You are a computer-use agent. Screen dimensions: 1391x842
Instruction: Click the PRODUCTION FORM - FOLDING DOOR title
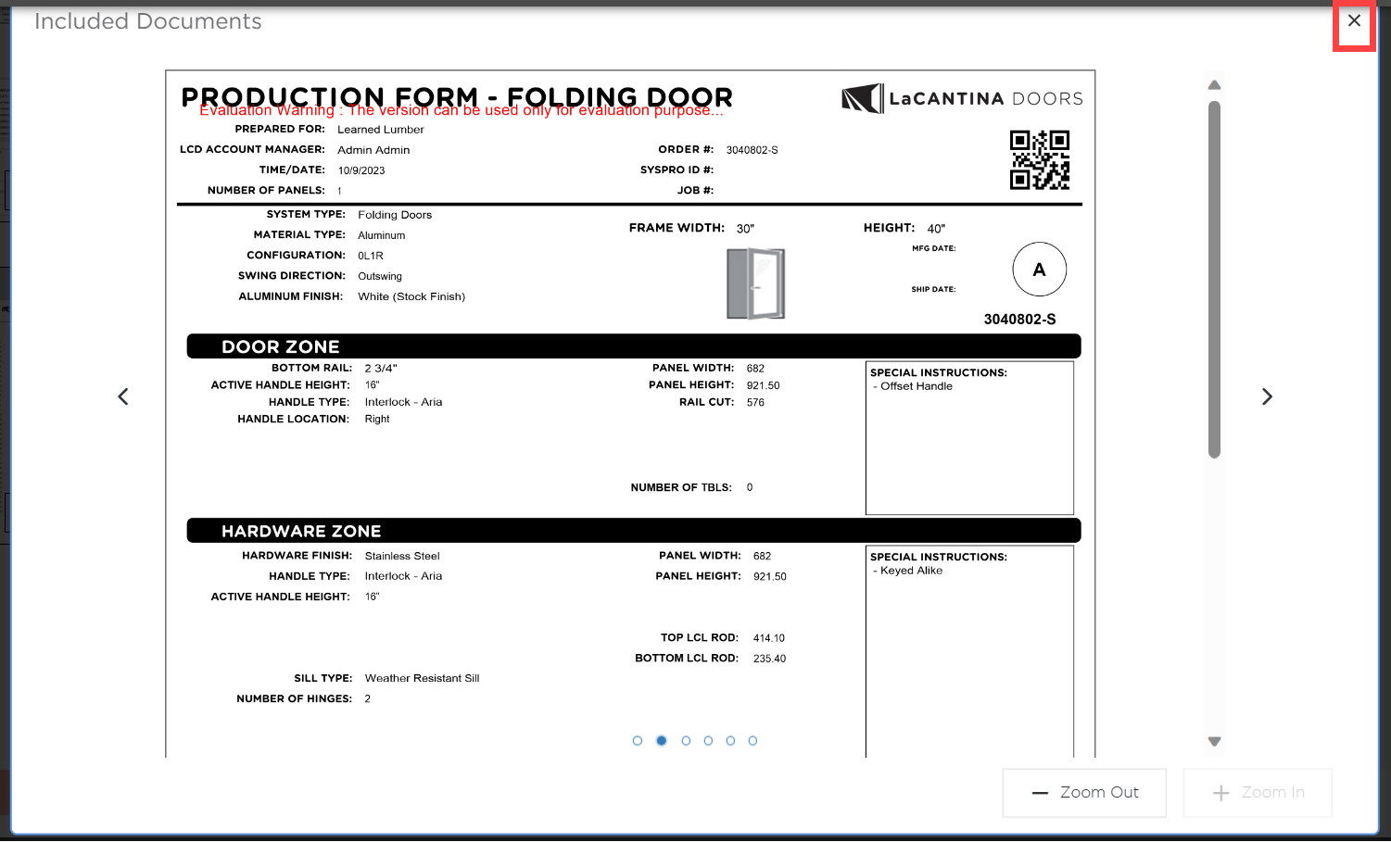click(x=457, y=96)
